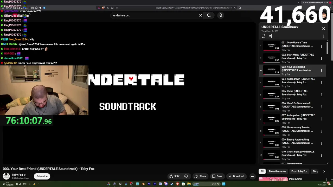Select the All filter chip

(x=262, y=171)
